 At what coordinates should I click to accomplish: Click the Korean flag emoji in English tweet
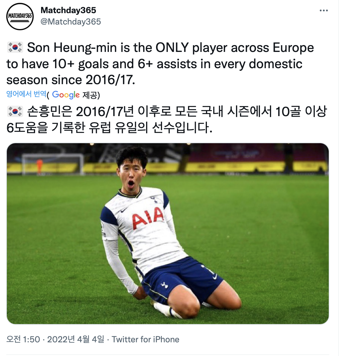pyautogui.click(x=15, y=48)
